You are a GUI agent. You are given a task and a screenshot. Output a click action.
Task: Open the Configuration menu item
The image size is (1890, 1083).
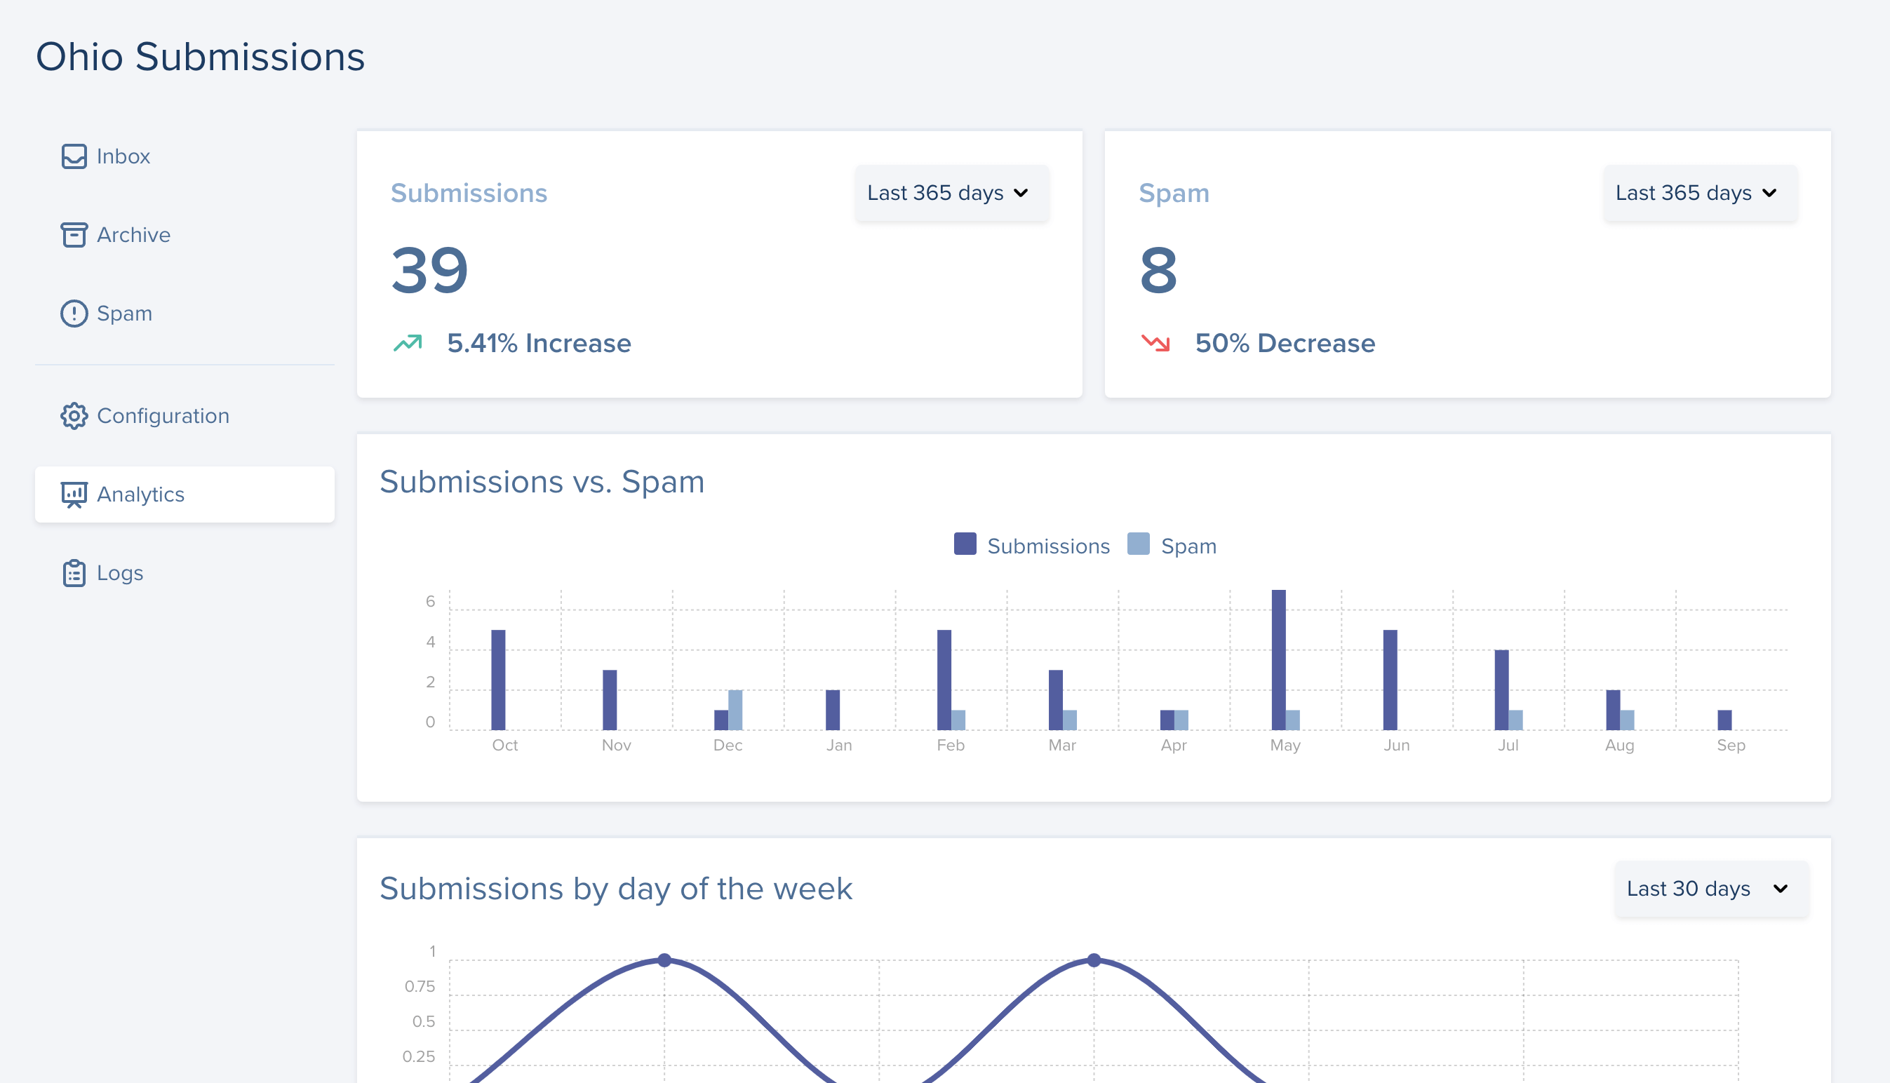coord(163,416)
